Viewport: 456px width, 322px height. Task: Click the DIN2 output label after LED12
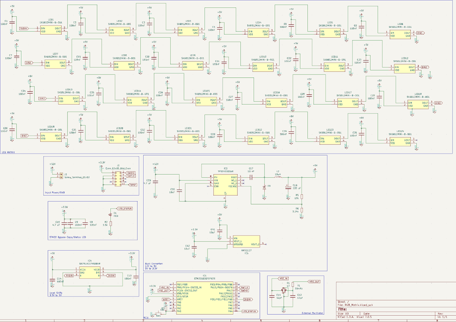coord(425,67)
